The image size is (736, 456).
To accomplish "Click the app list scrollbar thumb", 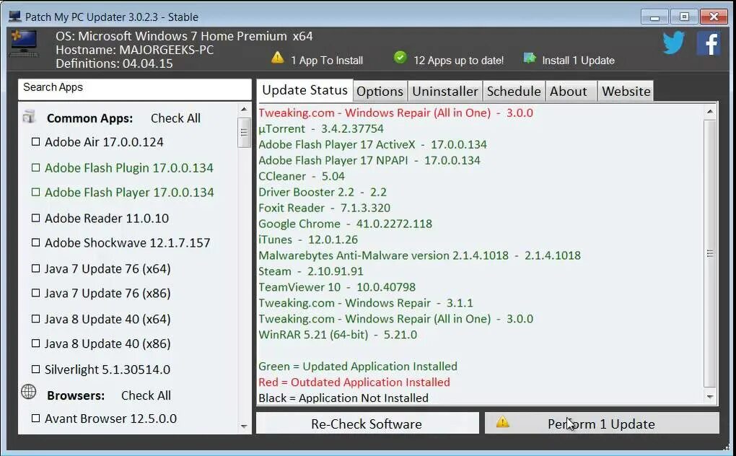I will click(x=244, y=132).
